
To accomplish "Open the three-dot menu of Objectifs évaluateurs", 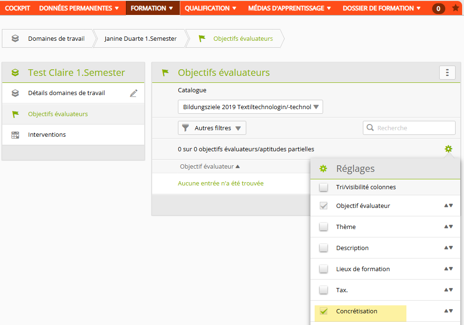I will click(x=447, y=73).
